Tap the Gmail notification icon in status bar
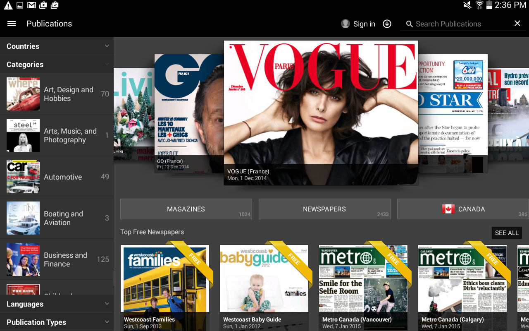 pos(31,5)
